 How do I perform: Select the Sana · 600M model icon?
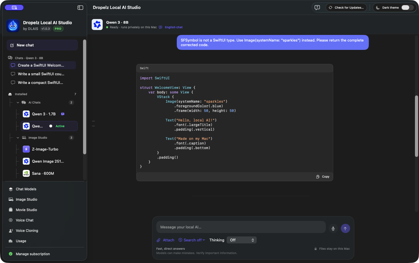coord(26,173)
